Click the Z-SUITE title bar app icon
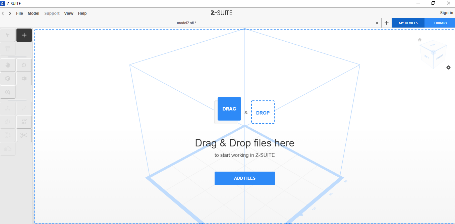Screen dimensions: 455x224 (x=3, y=3)
